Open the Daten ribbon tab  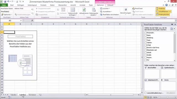pos(52,5)
